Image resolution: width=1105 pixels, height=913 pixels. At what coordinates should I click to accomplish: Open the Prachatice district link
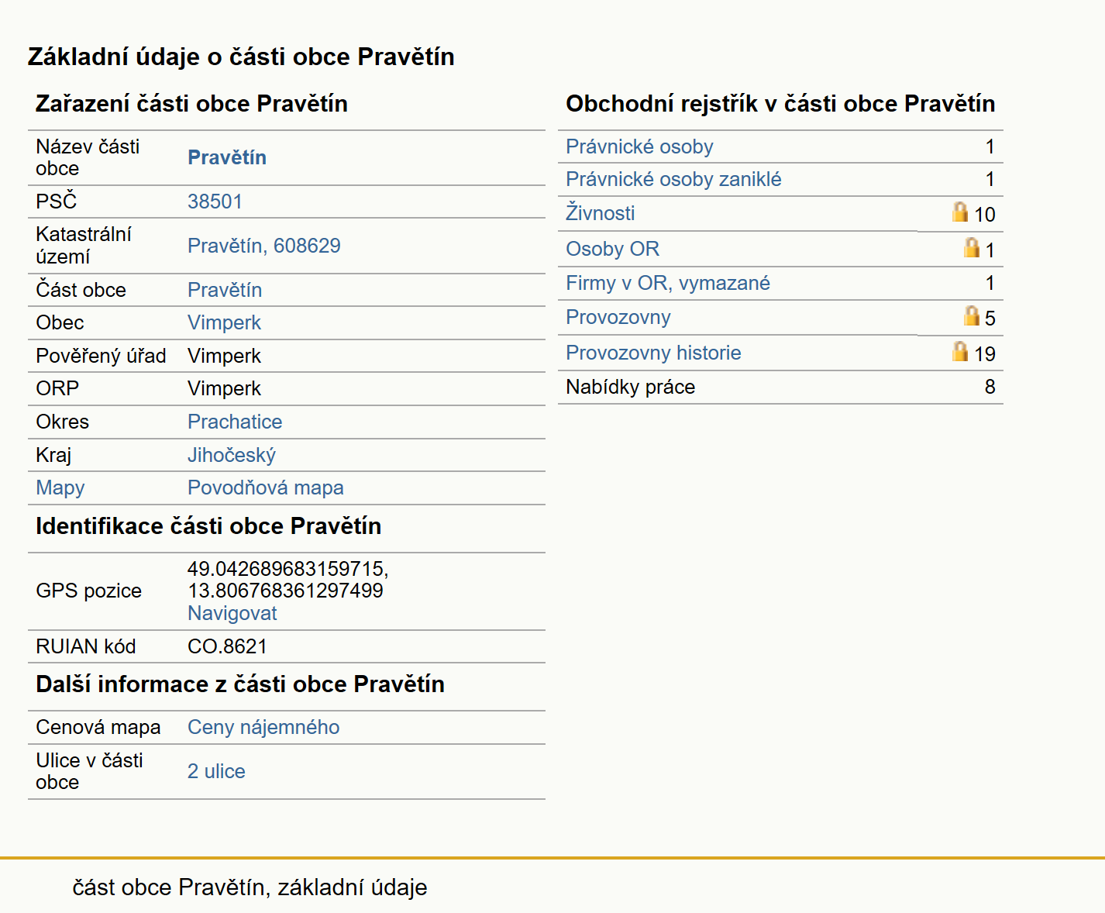(235, 422)
